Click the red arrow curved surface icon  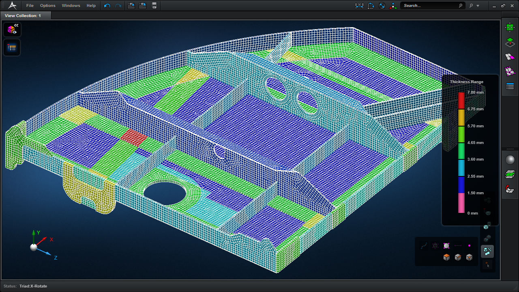point(510,189)
